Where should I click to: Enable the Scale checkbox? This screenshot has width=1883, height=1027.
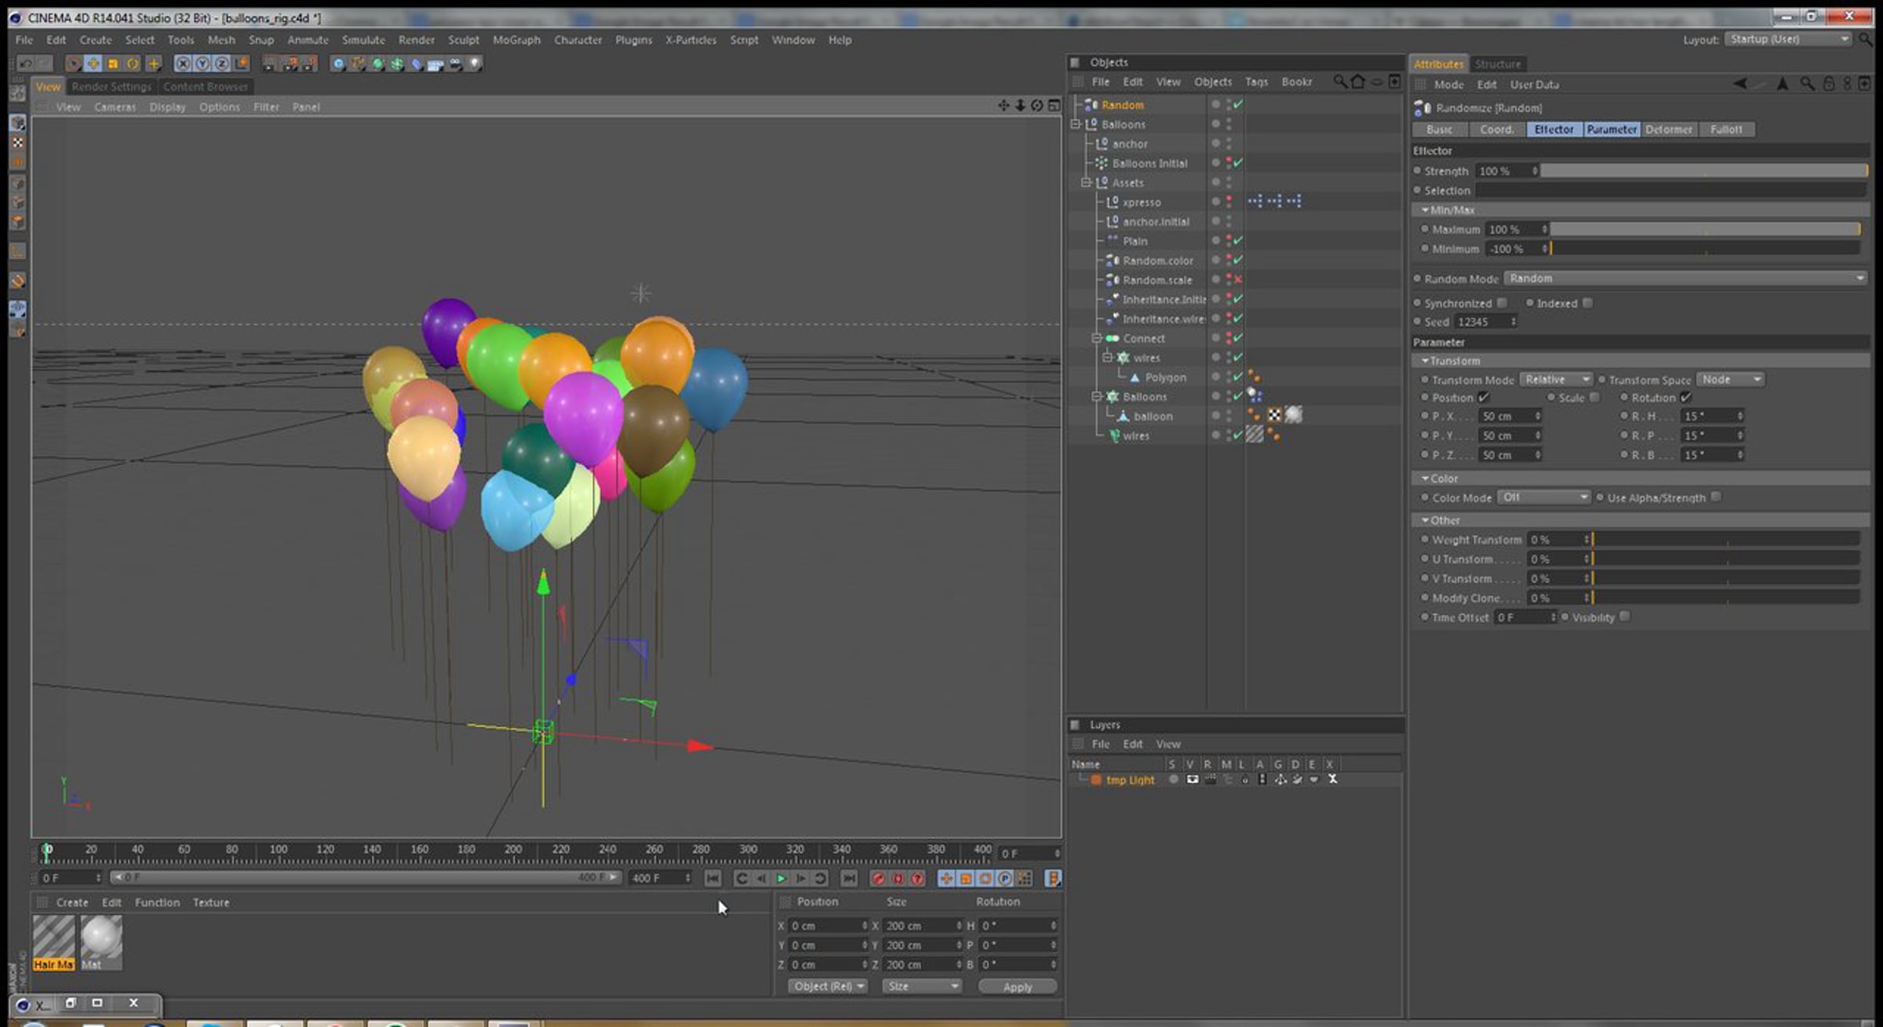(1594, 398)
